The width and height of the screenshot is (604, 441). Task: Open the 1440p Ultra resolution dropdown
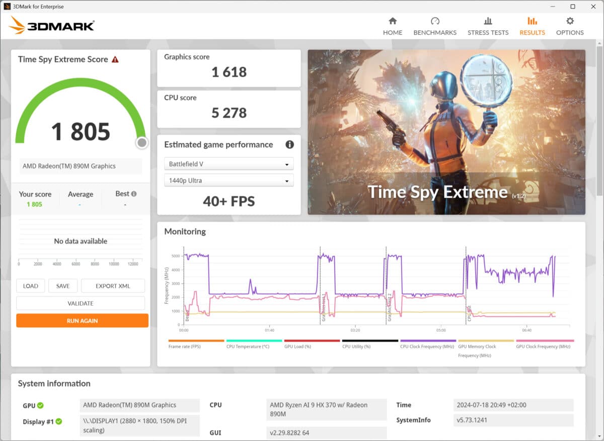pyautogui.click(x=229, y=181)
